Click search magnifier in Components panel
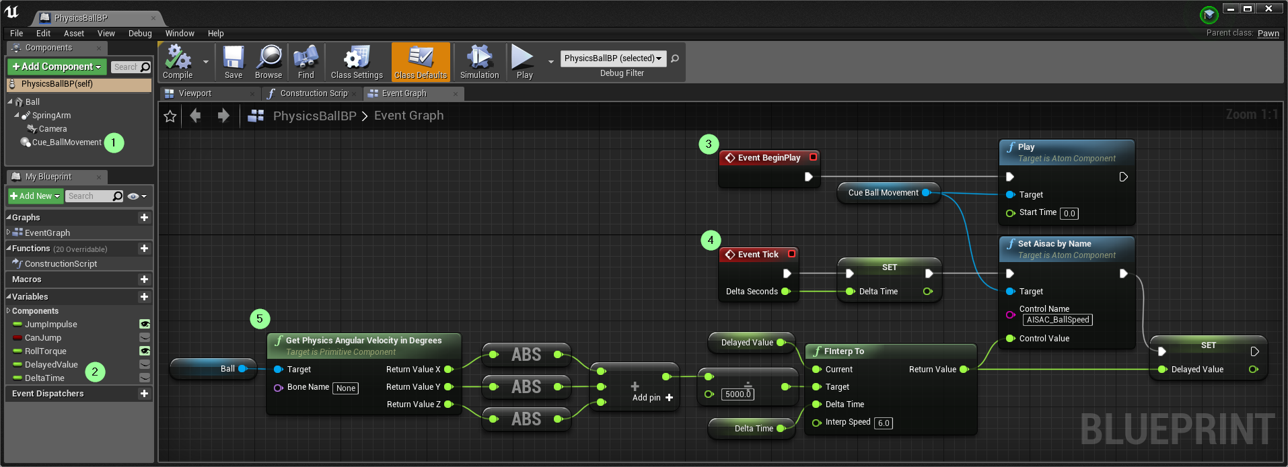This screenshot has width=1288, height=467. (145, 67)
